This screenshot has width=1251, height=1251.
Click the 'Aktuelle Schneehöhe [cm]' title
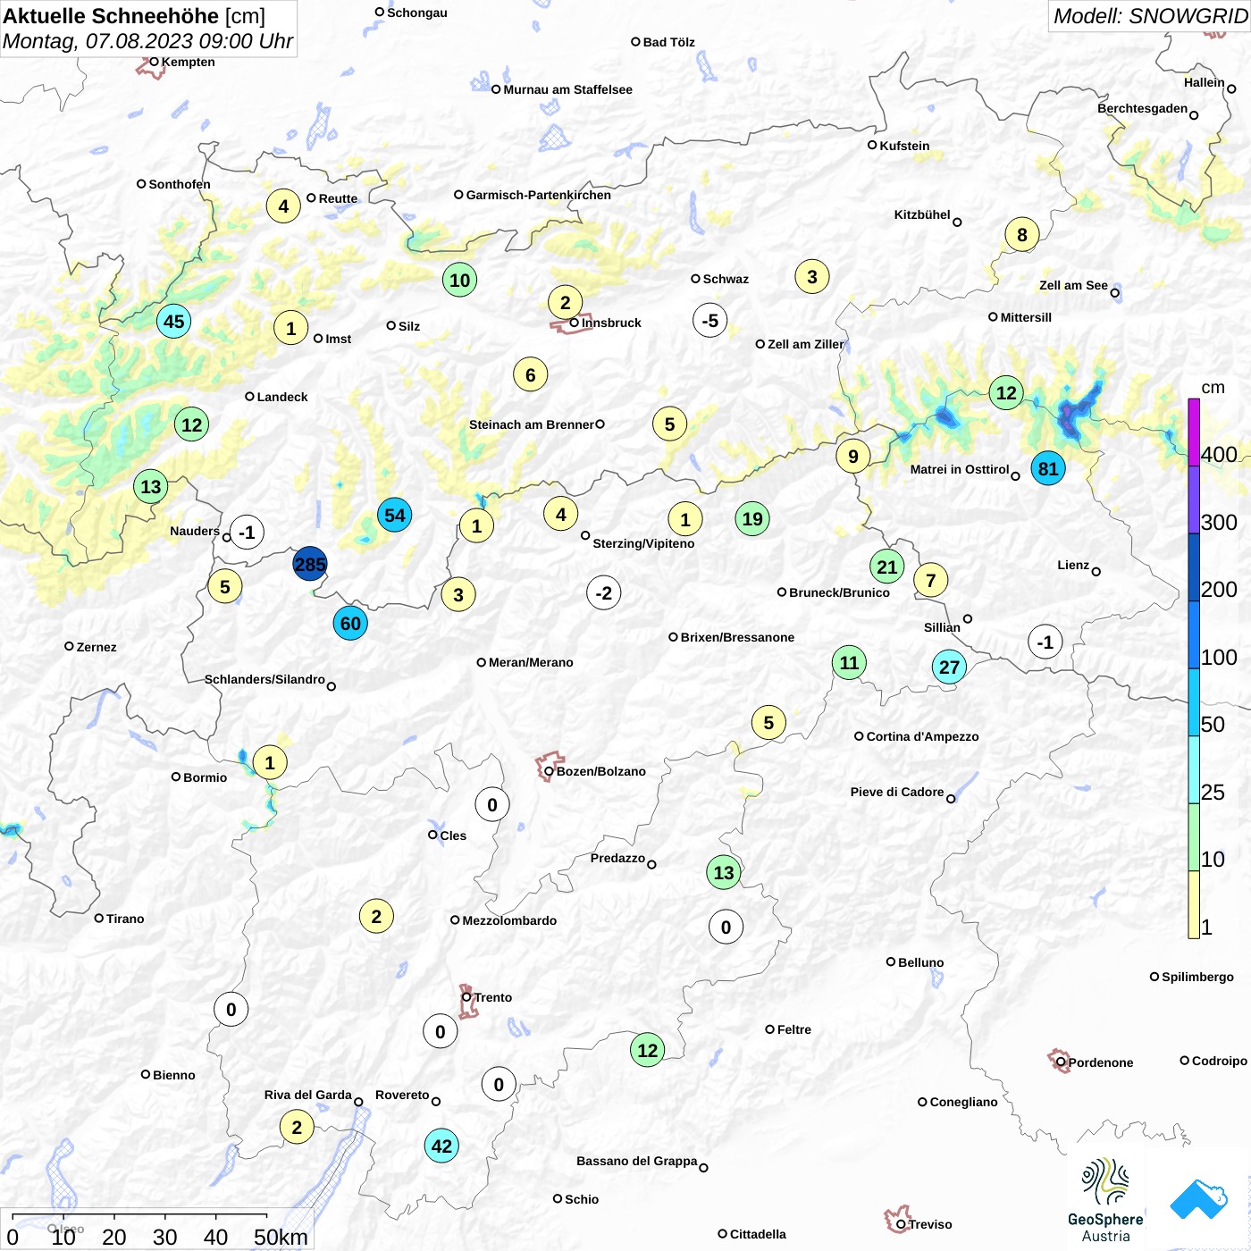(134, 16)
